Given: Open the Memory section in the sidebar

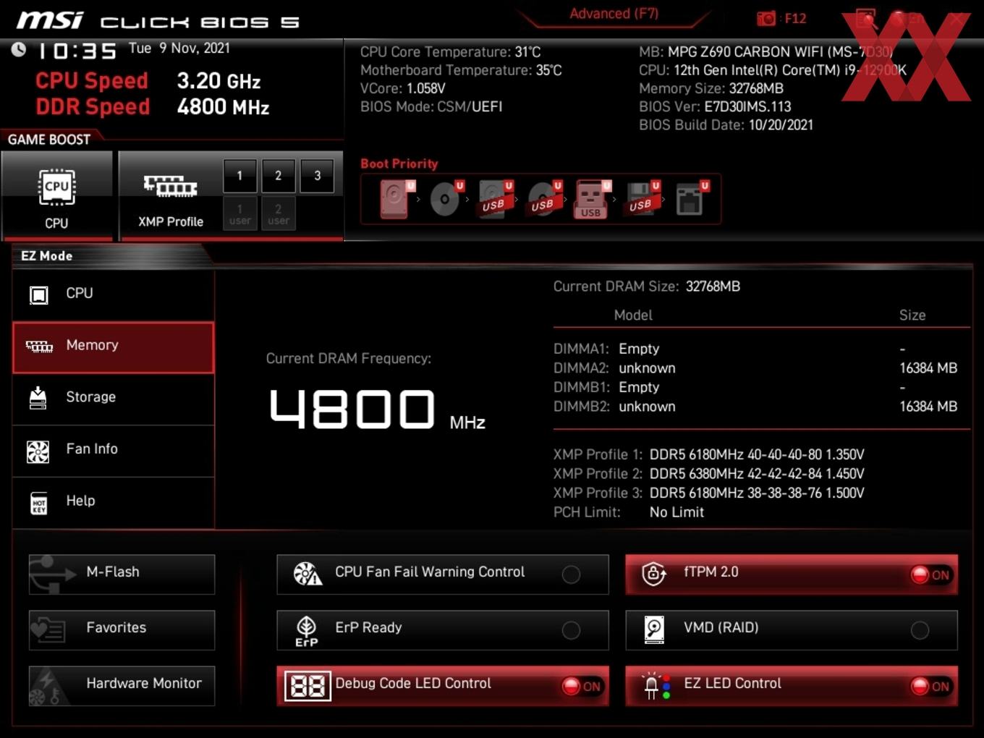Looking at the screenshot, I should coord(114,347).
